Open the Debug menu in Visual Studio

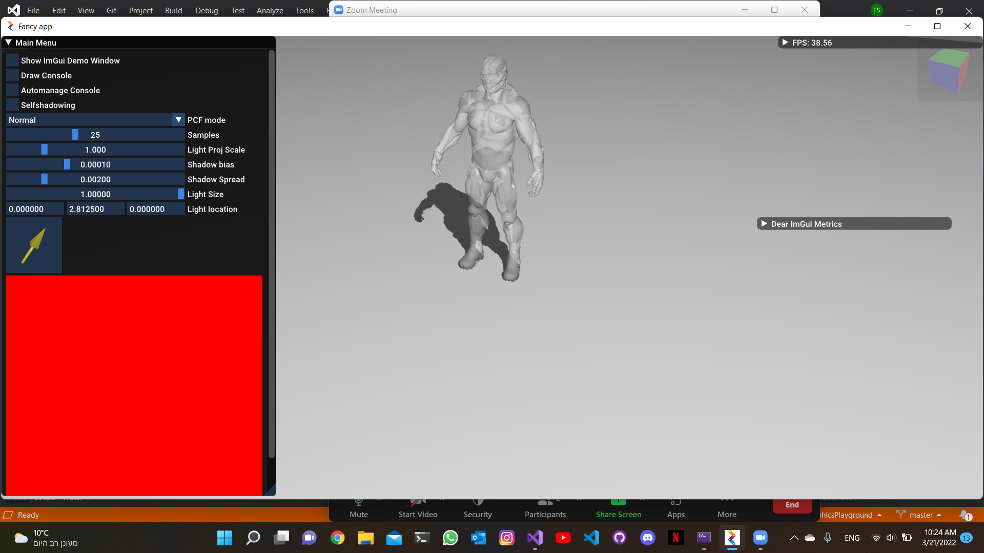pos(206,10)
